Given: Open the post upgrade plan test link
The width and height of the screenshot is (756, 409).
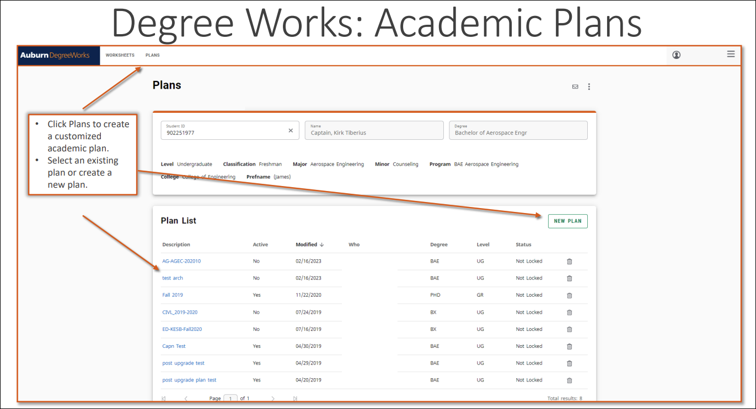Looking at the screenshot, I should pyautogui.click(x=189, y=380).
